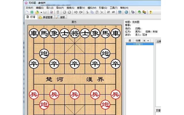The height and width of the screenshot is (115, 184).
Task: Select the black 士 on file 6
Action: [x=85, y=33]
